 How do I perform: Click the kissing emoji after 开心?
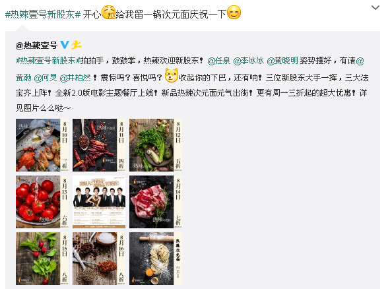pyautogui.click(x=109, y=12)
